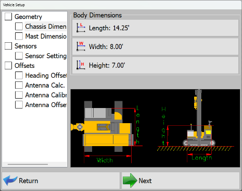This screenshot has width=242, height=191.
Task: Check the Chassis Dimensions checkbox
Action: (19, 27)
